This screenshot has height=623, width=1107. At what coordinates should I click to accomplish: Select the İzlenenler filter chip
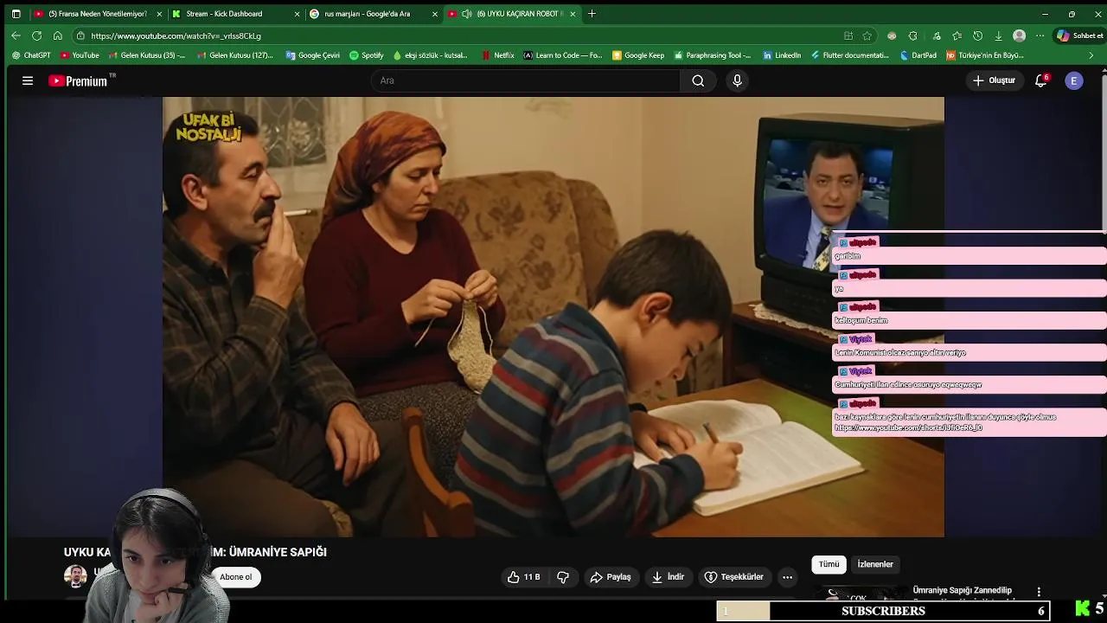point(875,564)
